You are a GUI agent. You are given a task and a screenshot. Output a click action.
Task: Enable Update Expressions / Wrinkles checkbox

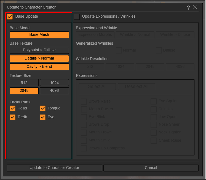click(77, 17)
